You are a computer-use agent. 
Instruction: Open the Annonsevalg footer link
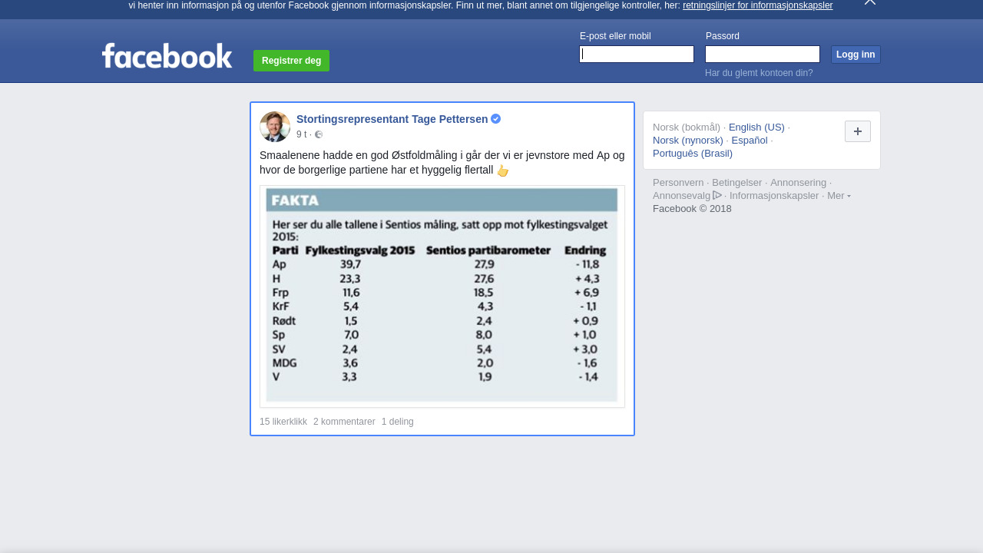tap(682, 196)
